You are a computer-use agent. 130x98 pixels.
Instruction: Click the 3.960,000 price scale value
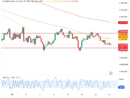pyautogui.click(x=123, y=72)
